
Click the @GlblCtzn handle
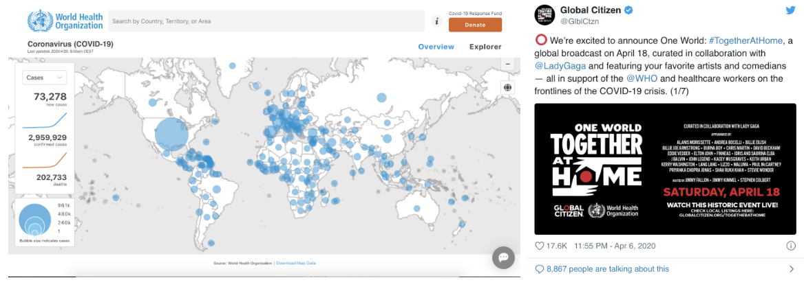580,21
